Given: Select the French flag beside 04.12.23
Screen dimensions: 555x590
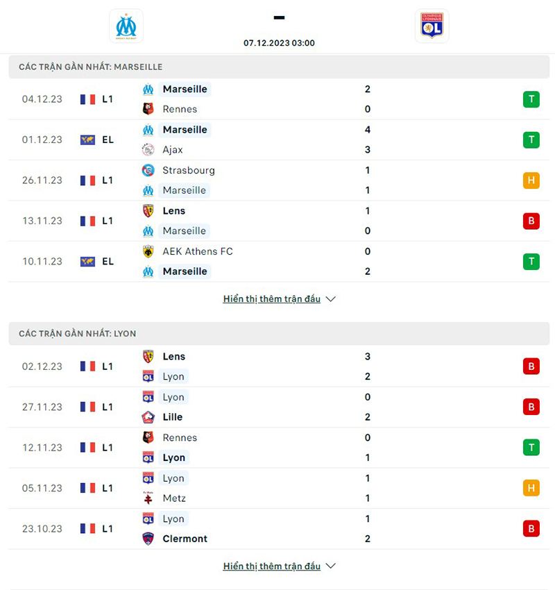Looking at the screenshot, I should tap(87, 99).
